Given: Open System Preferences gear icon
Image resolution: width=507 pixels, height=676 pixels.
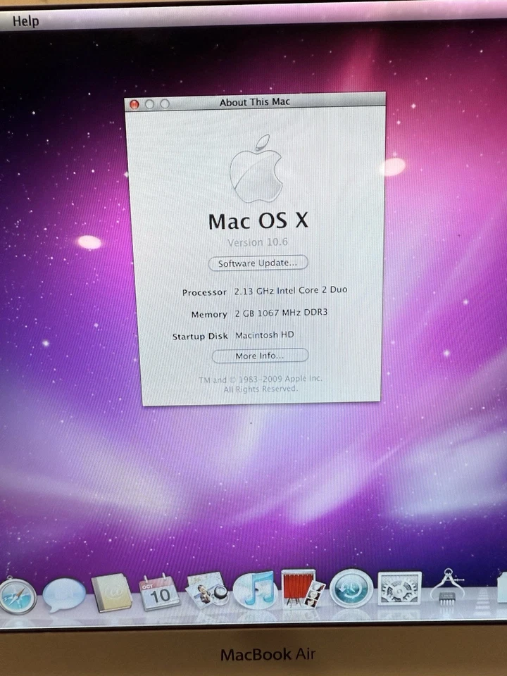Looking at the screenshot, I should [x=400, y=588].
